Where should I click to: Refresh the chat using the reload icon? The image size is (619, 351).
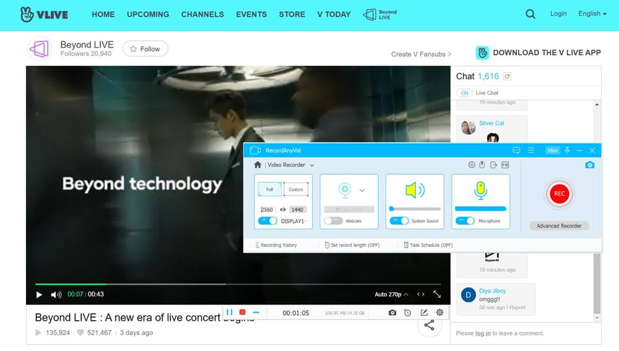tap(508, 76)
